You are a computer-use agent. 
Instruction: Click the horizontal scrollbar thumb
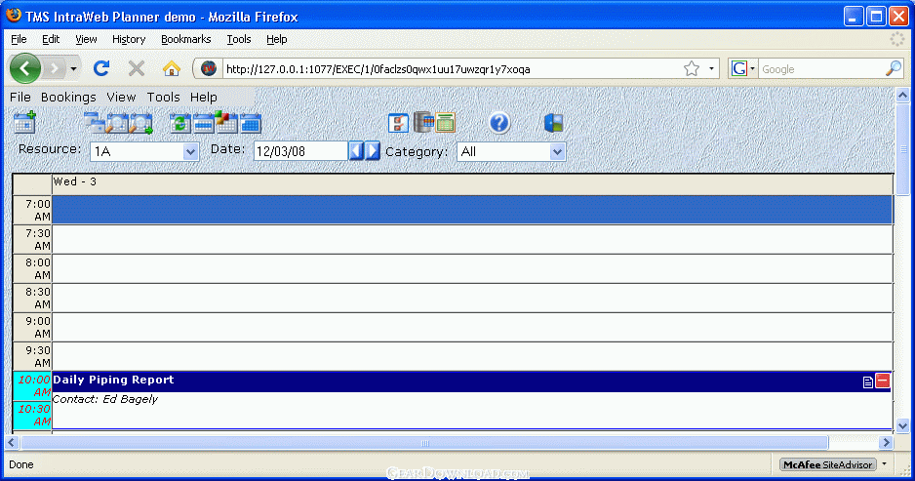[x=425, y=443]
